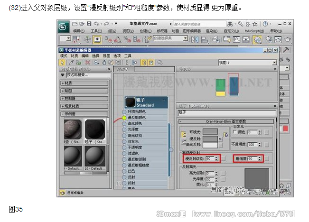Toggle the 颜色 self-illumination checkbox
This screenshot has width=309, height=222.
click(234, 132)
